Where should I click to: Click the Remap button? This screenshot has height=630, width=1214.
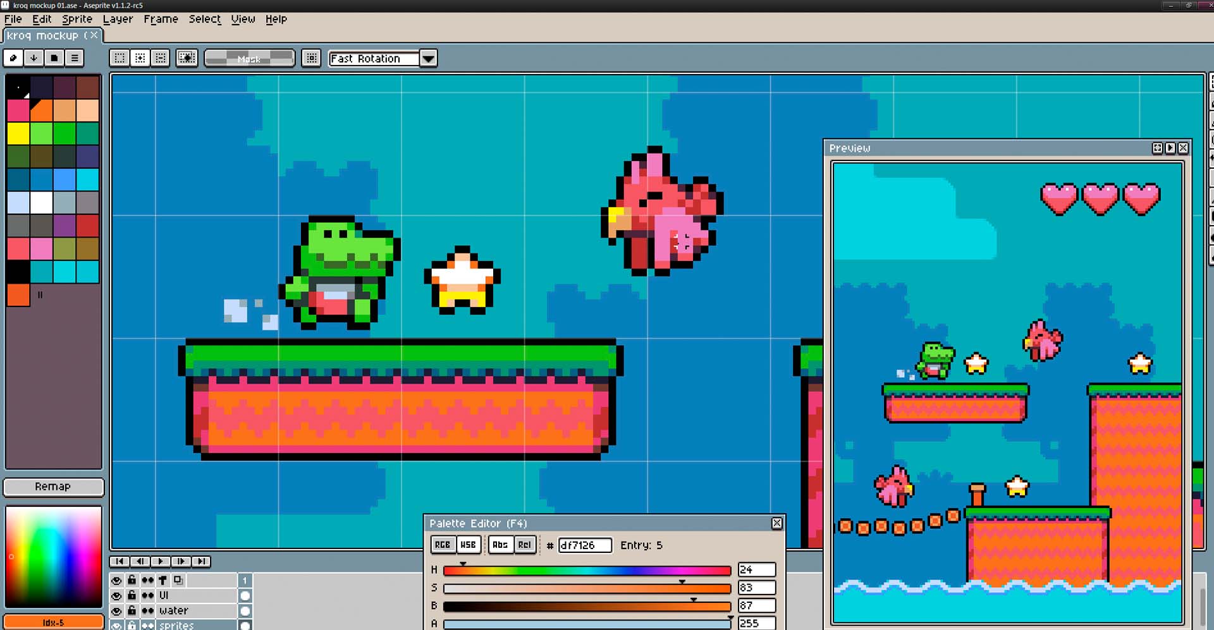point(53,487)
